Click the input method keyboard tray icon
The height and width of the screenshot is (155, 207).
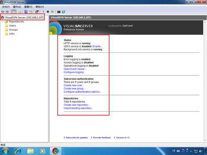[178, 150]
